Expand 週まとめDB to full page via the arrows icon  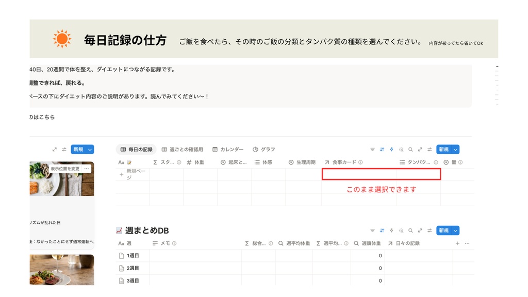coord(420,230)
